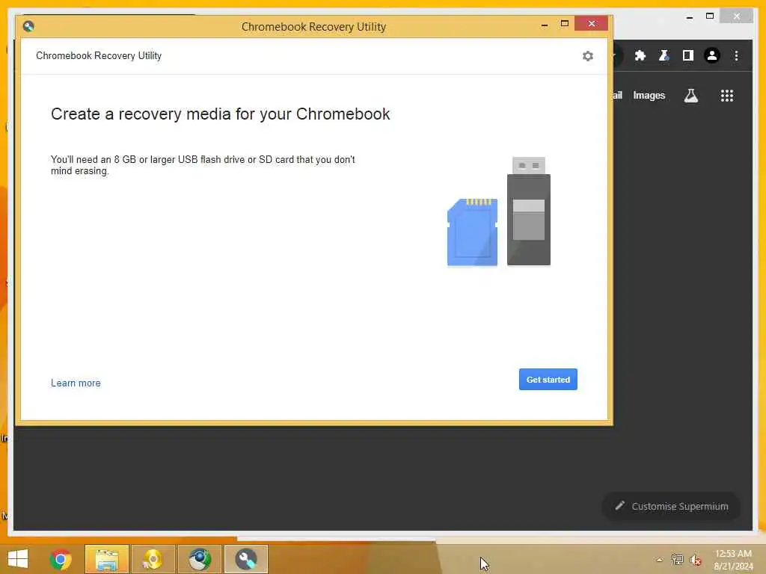Open the Windows Start button
The width and height of the screenshot is (766, 574).
18,559
